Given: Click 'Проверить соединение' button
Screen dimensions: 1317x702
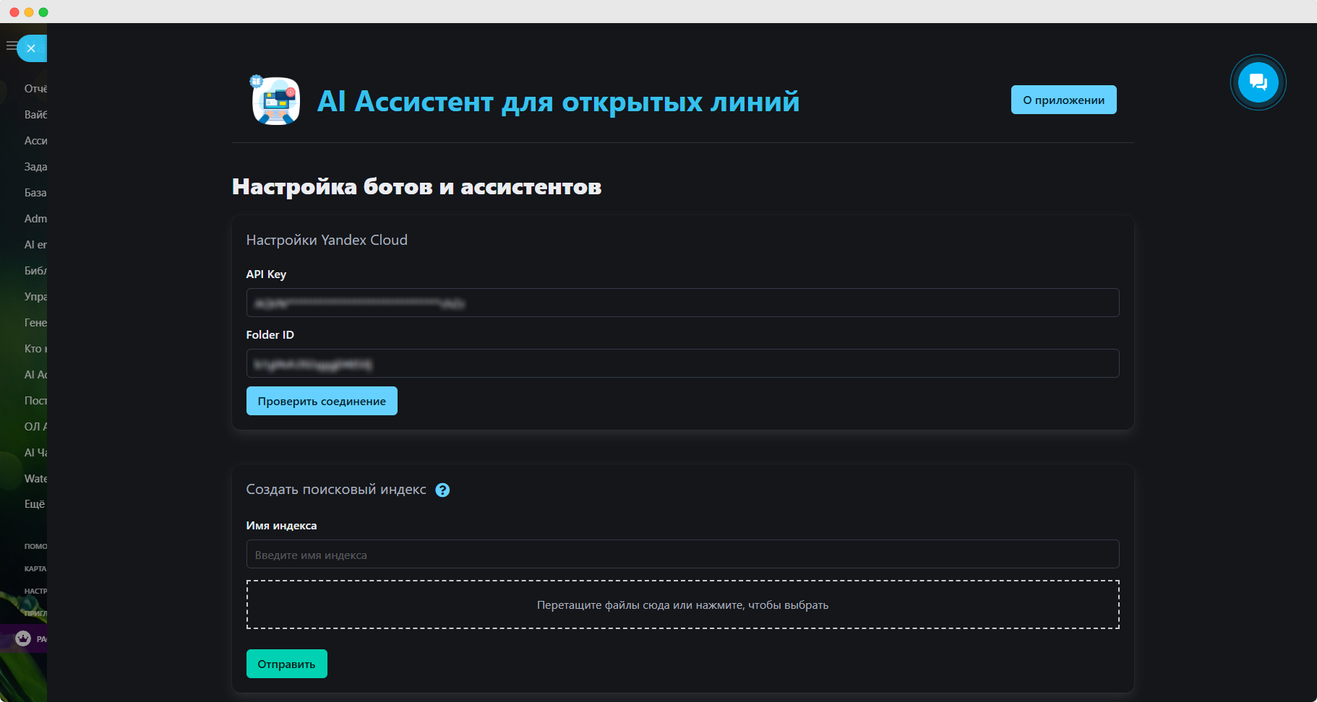Looking at the screenshot, I should click(x=322, y=401).
